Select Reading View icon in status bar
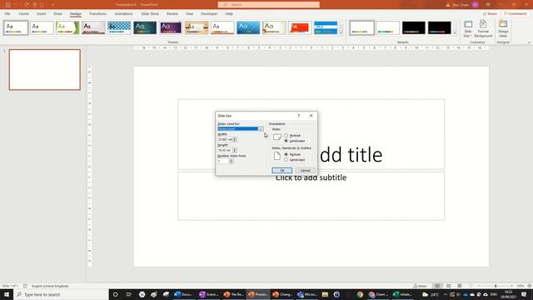This screenshot has height=300, width=533. point(459,286)
